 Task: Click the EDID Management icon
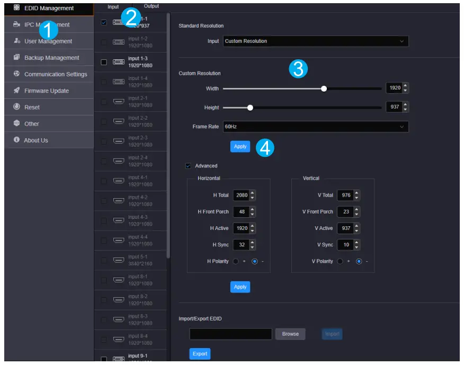click(17, 8)
